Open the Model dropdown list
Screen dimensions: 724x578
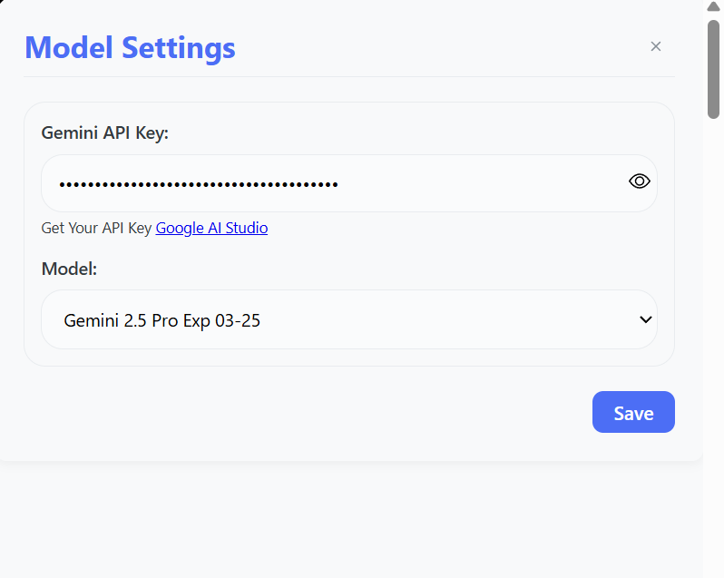click(x=349, y=319)
